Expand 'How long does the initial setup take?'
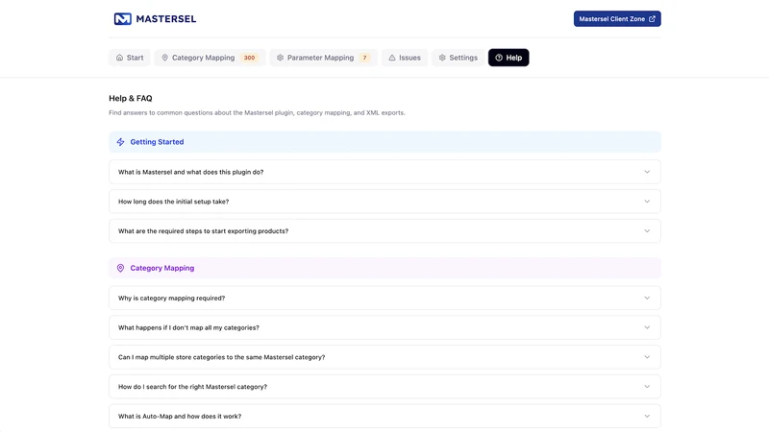The height and width of the screenshot is (432, 769). point(384,202)
